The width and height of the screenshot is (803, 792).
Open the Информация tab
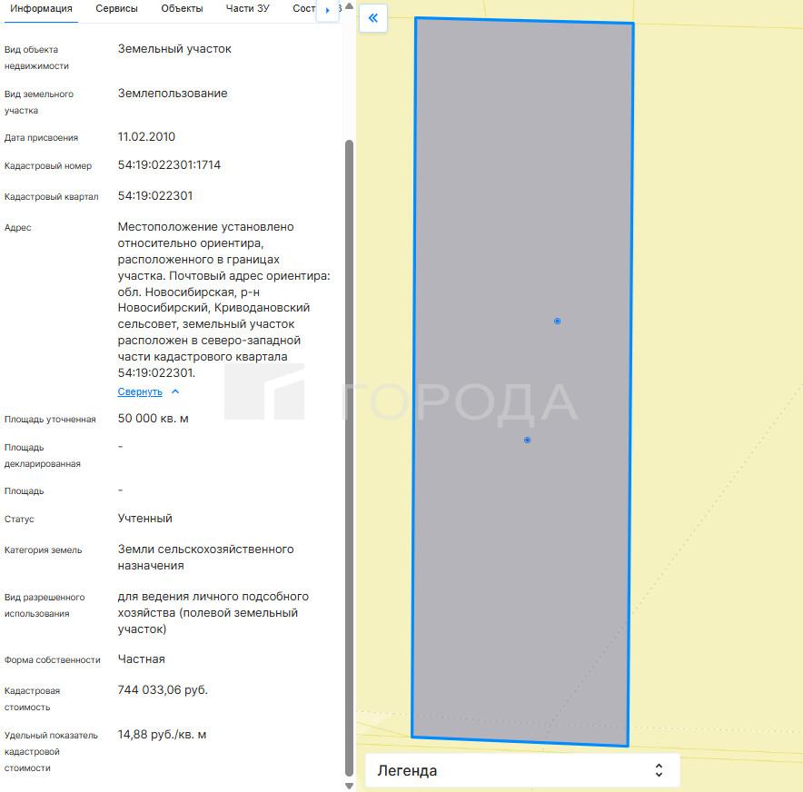pyautogui.click(x=41, y=9)
